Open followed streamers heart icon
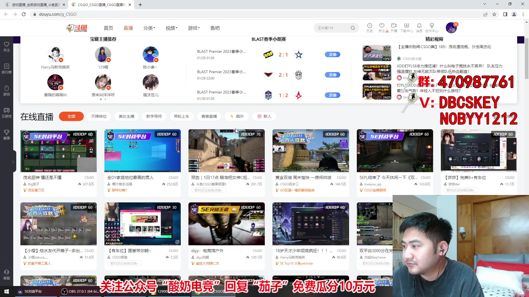Screen dimensions: 529x297 point(382,26)
